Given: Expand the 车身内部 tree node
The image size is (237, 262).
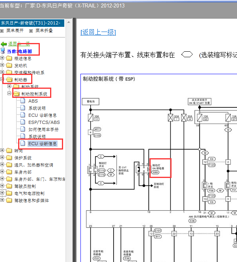Looking at the screenshot, I should (x=2, y=172).
